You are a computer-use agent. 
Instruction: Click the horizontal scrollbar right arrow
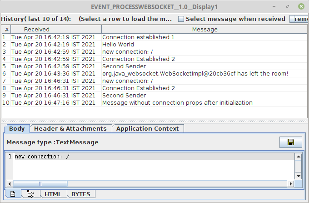291,184
